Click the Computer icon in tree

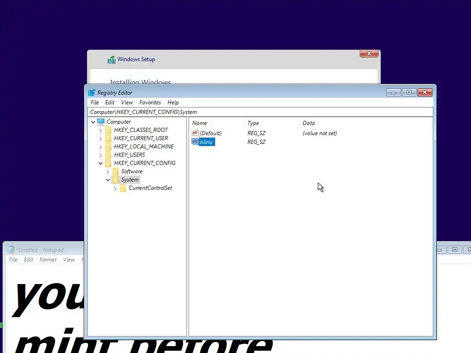click(x=101, y=121)
